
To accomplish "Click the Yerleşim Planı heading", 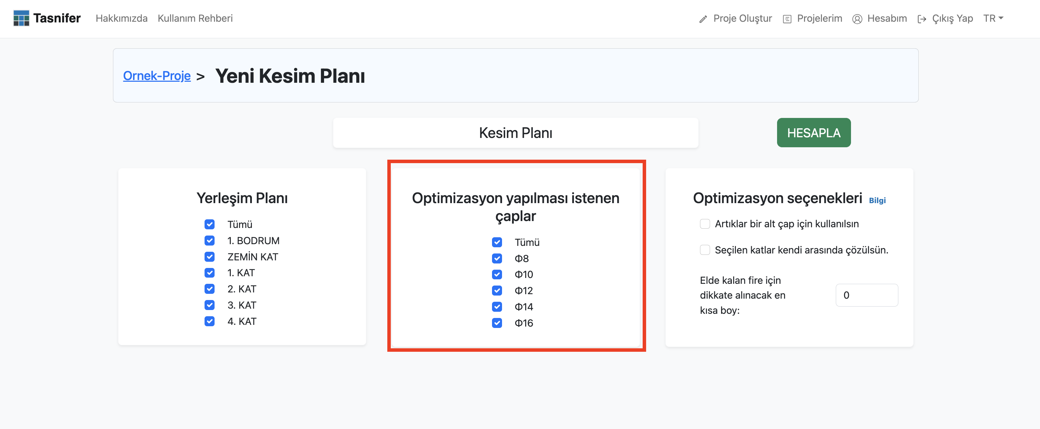I will [x=242, y=198].
